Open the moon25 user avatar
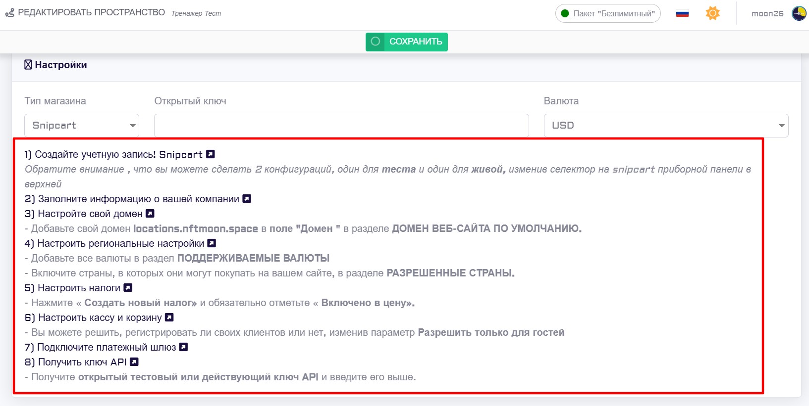Screen dimensions: 809x406 (x=799, y=13)
